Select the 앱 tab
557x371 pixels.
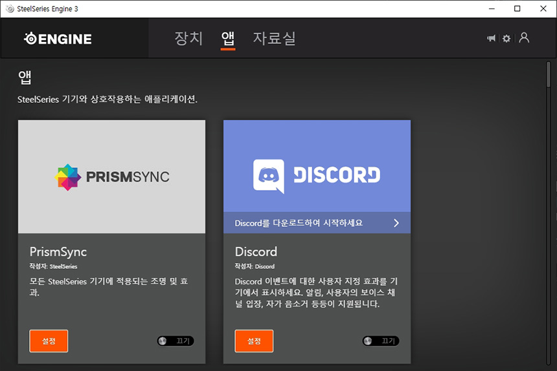pyautogui.click(x=228, y=38)
